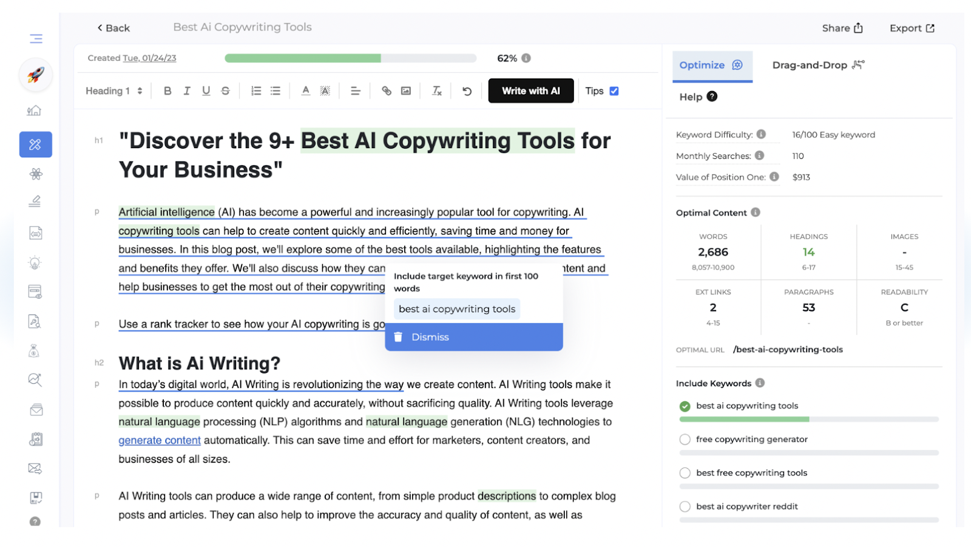The width and height of the screenshot is (971, 547).
Task: Select the suggested 'best ai copywriting tools' chip
Action: (457, 309)
